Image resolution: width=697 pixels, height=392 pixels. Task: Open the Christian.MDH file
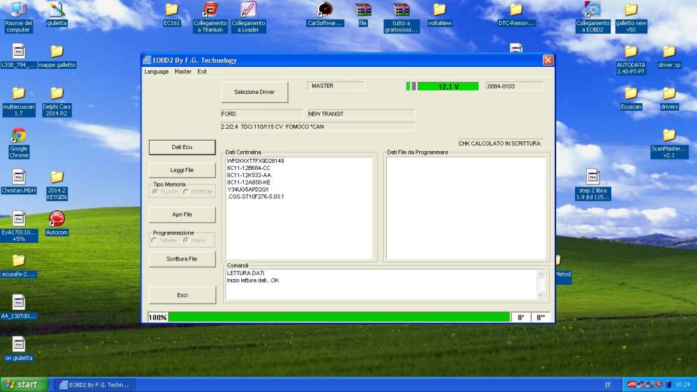18,182
